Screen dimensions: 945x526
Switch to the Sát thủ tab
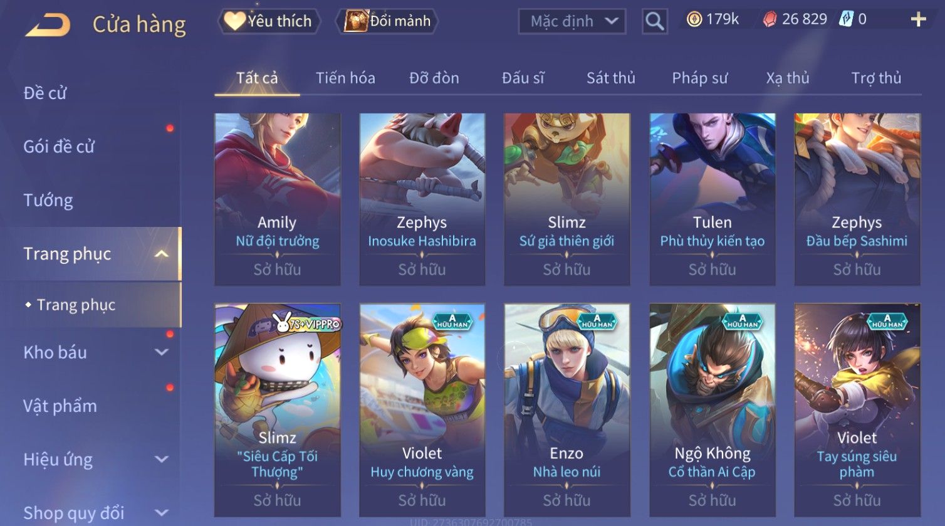611,78
